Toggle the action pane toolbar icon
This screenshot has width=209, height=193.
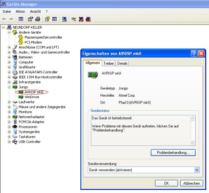pyautogui.click(x=55, y=19)
